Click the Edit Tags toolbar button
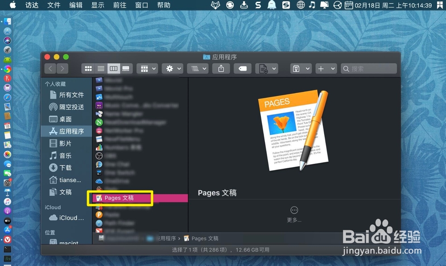Screen dimensions: 446x266 point(242,69)
